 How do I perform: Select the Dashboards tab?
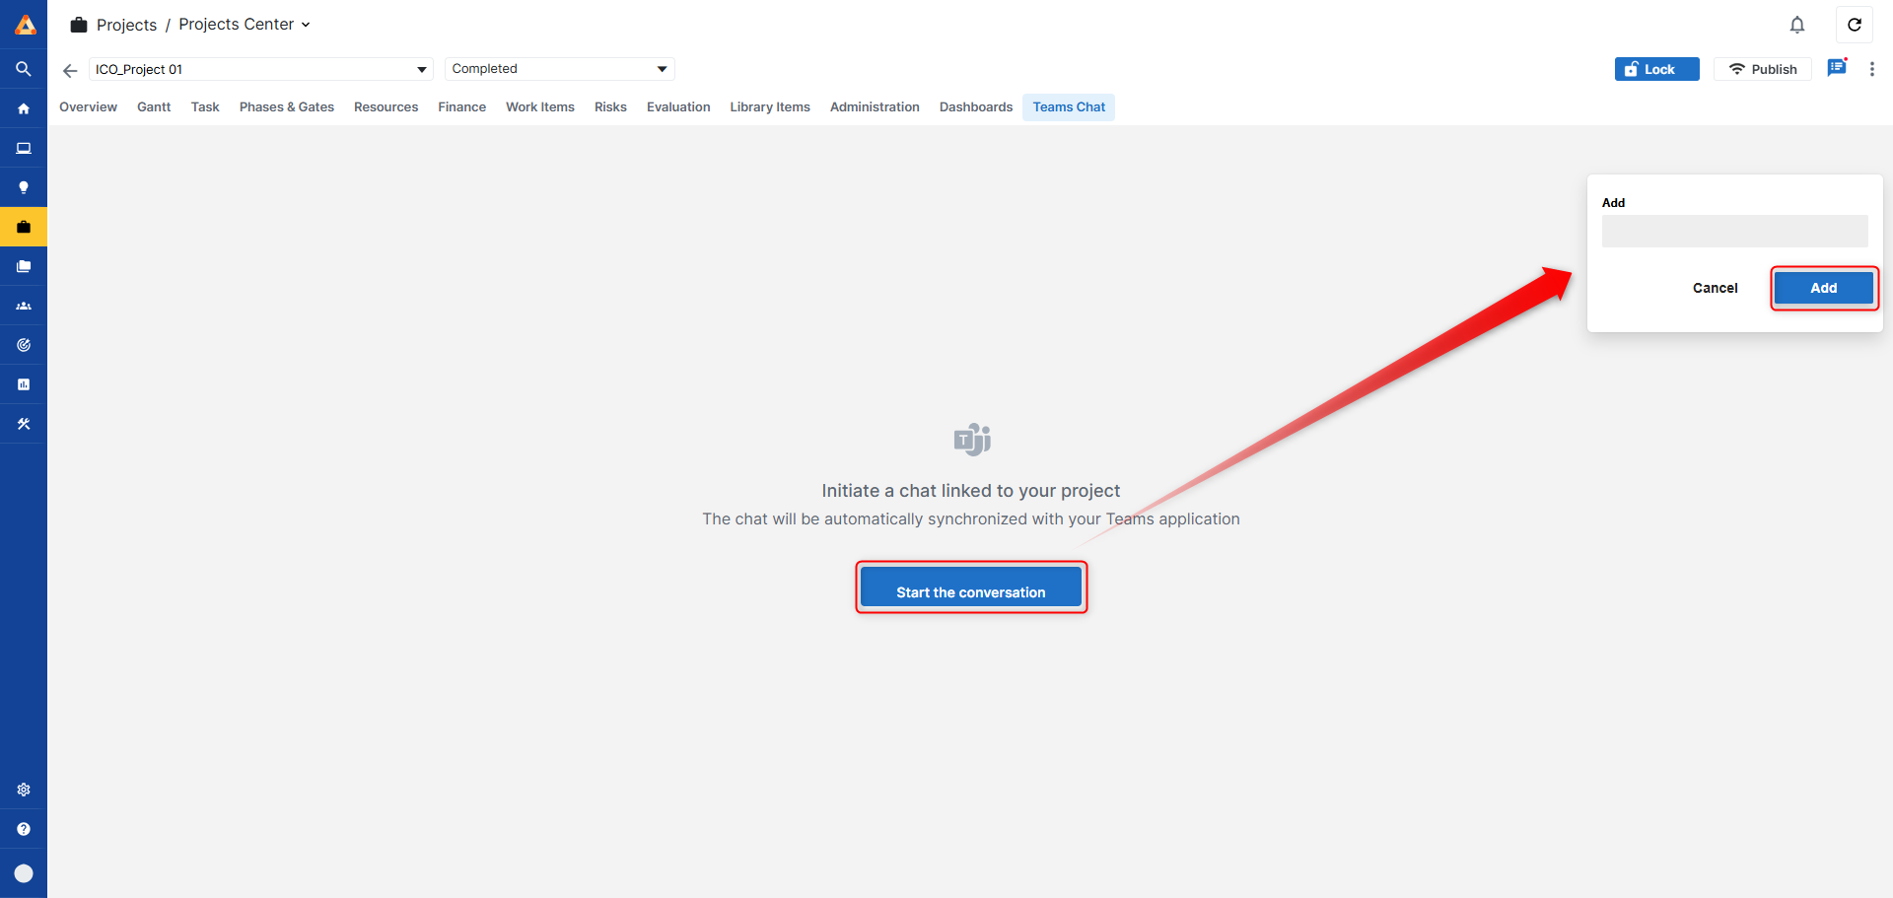coord(975,107)
